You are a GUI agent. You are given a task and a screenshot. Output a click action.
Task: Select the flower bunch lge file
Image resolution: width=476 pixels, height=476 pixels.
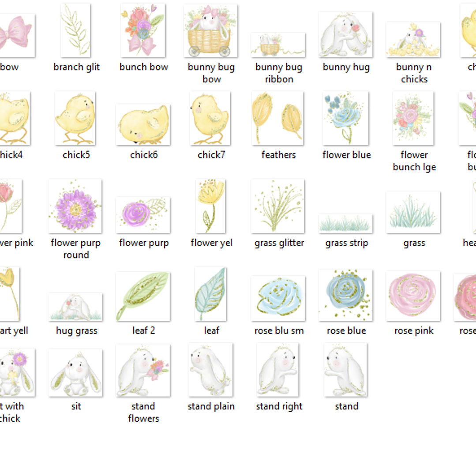coord(413,118)
